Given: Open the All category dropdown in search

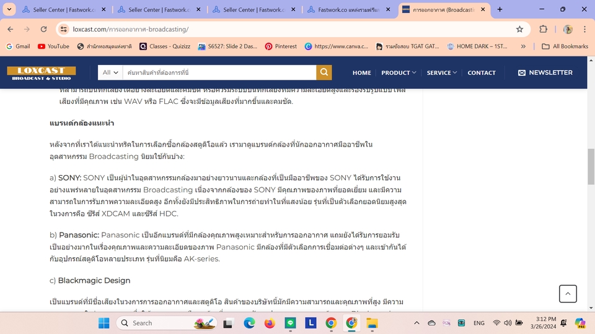Looking at the screenshot, I should (x=110, y=72).
